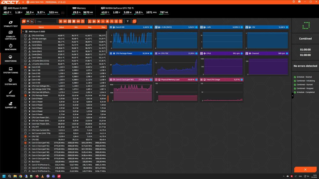Image resolution: width=319 pixels, height=179 pixels.
Task: Click 'Combined - Stopped' log entry
Action: click(305, 88)
